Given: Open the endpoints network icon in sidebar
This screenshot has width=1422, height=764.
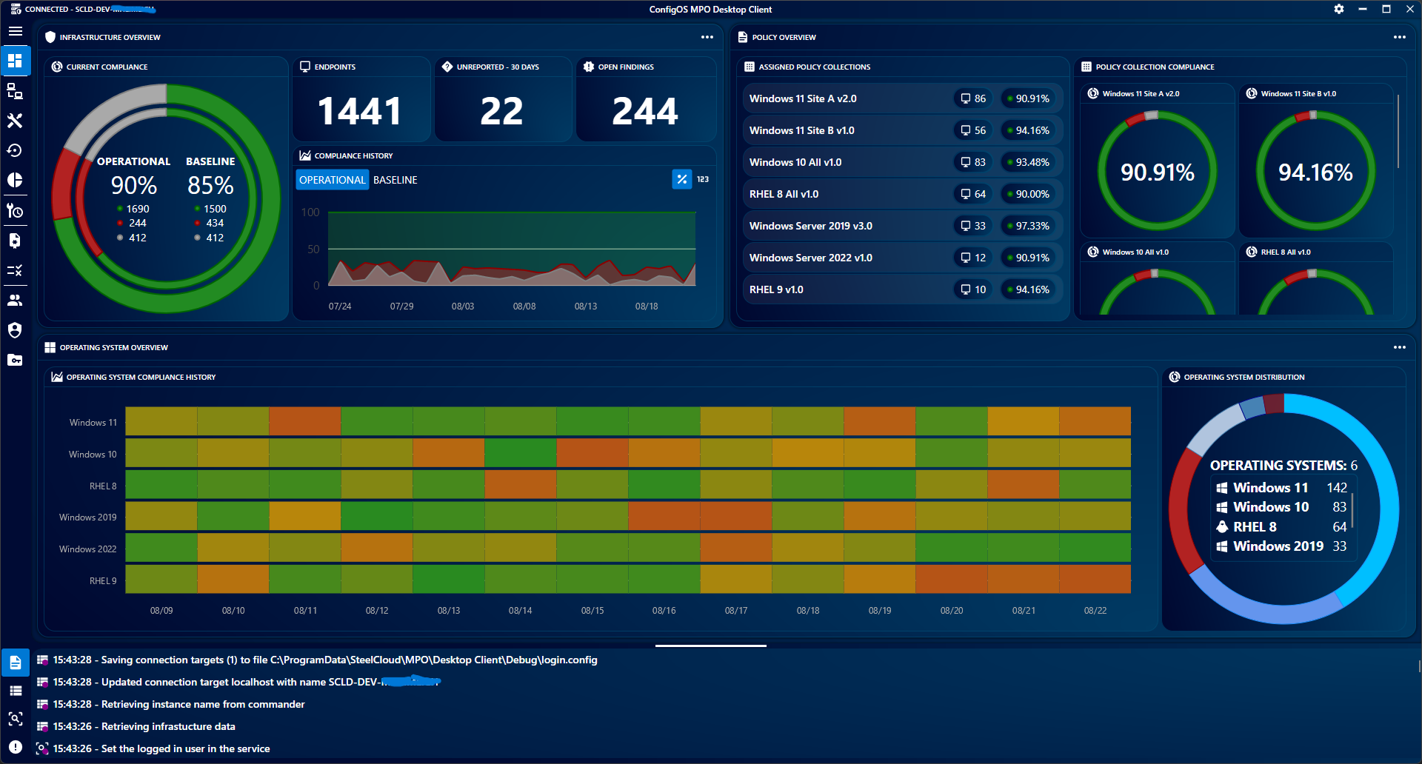Looking at the screenshot, I should [15, 91].
